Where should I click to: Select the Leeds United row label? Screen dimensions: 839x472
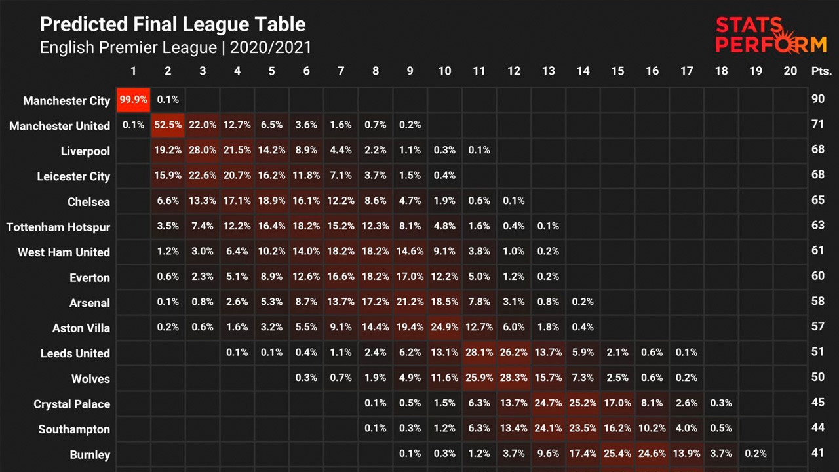(75, 353)
